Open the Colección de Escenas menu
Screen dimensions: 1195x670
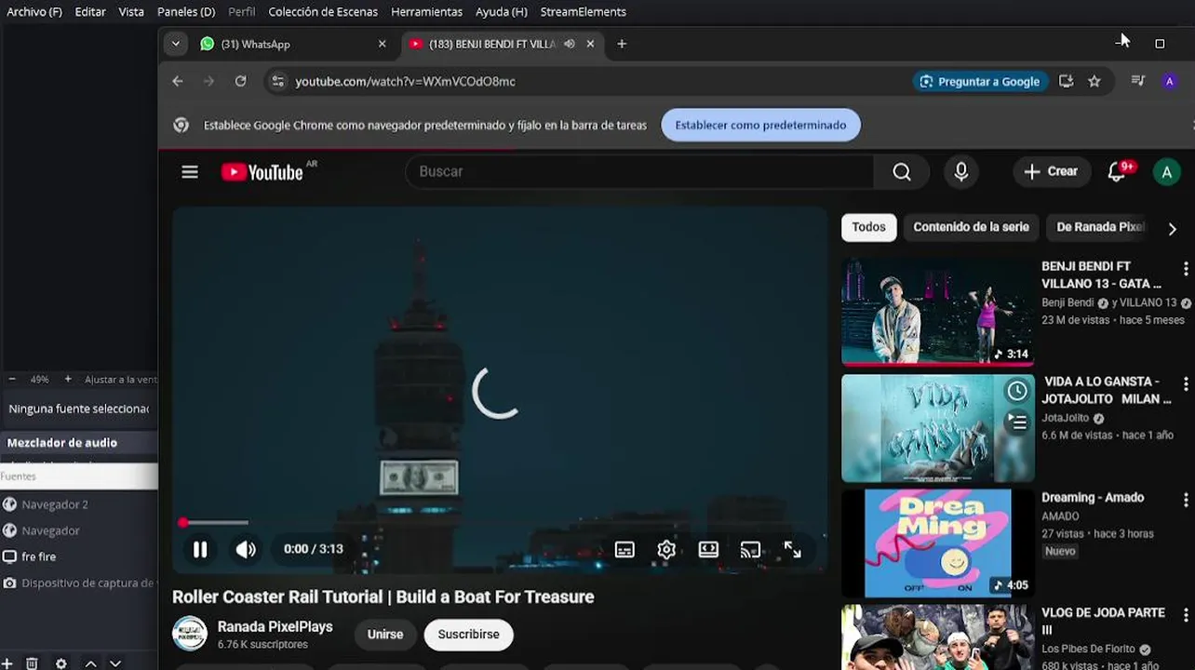click(x=323, y=12)
